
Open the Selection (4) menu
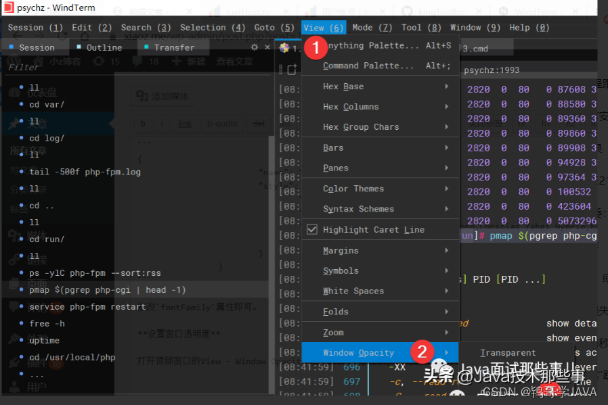213,28
